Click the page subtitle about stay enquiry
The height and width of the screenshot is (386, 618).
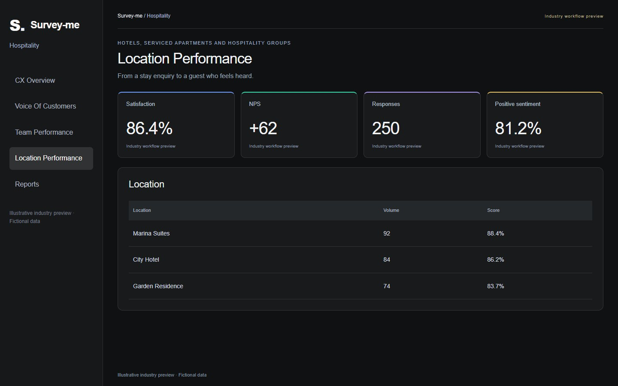coord(185,76)
